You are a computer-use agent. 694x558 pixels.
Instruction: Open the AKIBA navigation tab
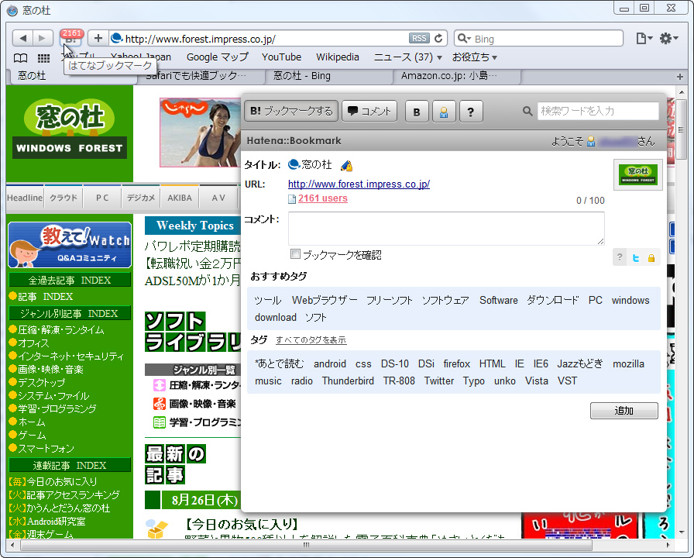pyautogui.click(x=180, y=198)
